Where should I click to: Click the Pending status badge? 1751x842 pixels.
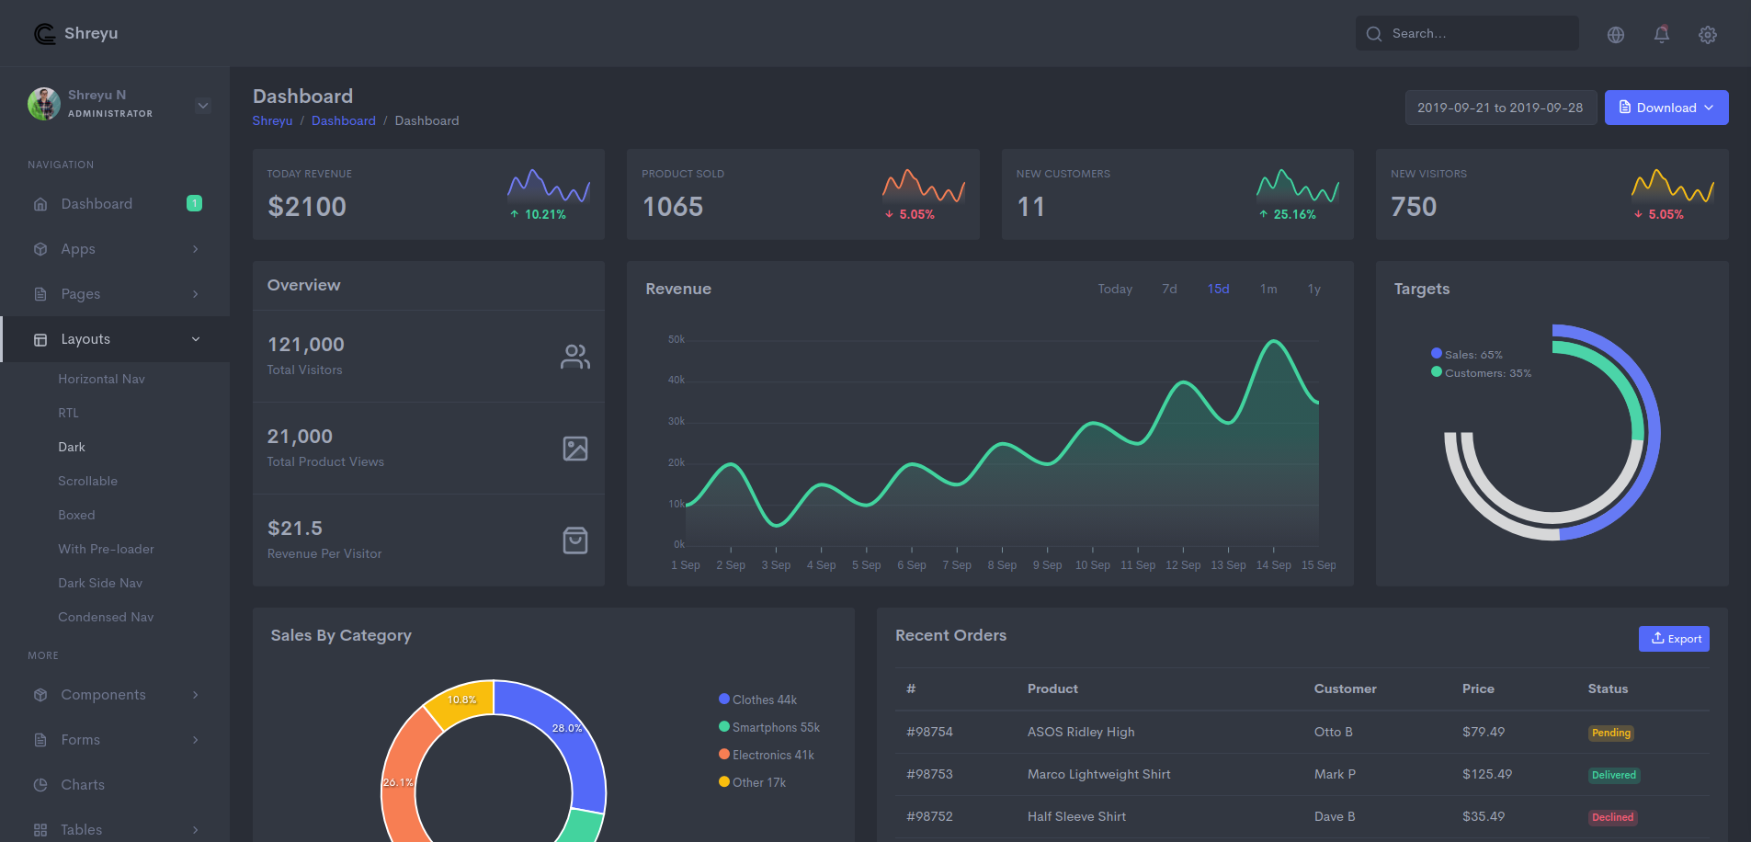[1611, 733]
